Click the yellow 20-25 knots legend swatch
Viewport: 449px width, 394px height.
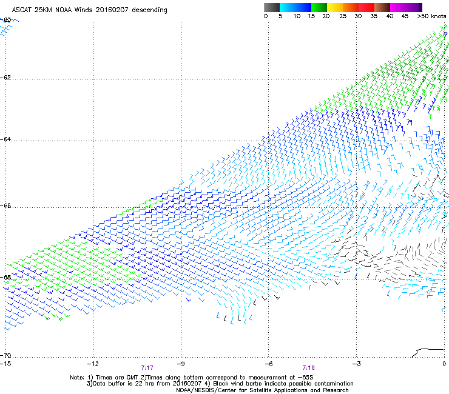[335, 7]
